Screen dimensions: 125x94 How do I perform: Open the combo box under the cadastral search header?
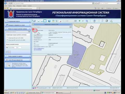pyautogui.click(x=18, y=32)
